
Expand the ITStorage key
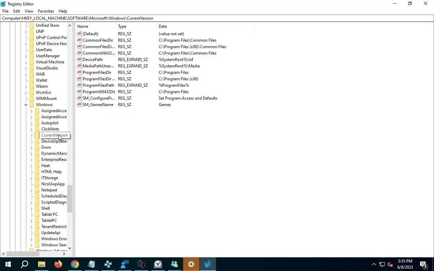[x=32, y=178]
